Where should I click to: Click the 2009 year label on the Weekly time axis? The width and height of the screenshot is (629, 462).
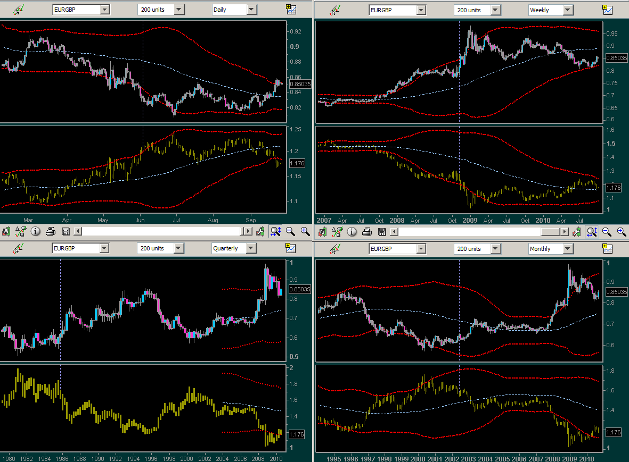470,220
